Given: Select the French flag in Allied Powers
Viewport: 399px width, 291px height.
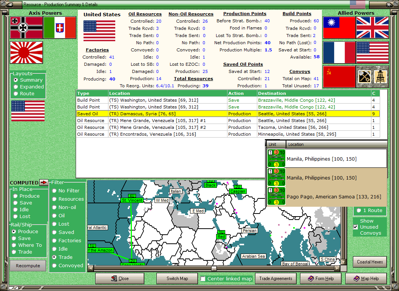Looking at the screenshot, I should coord(339,53).
